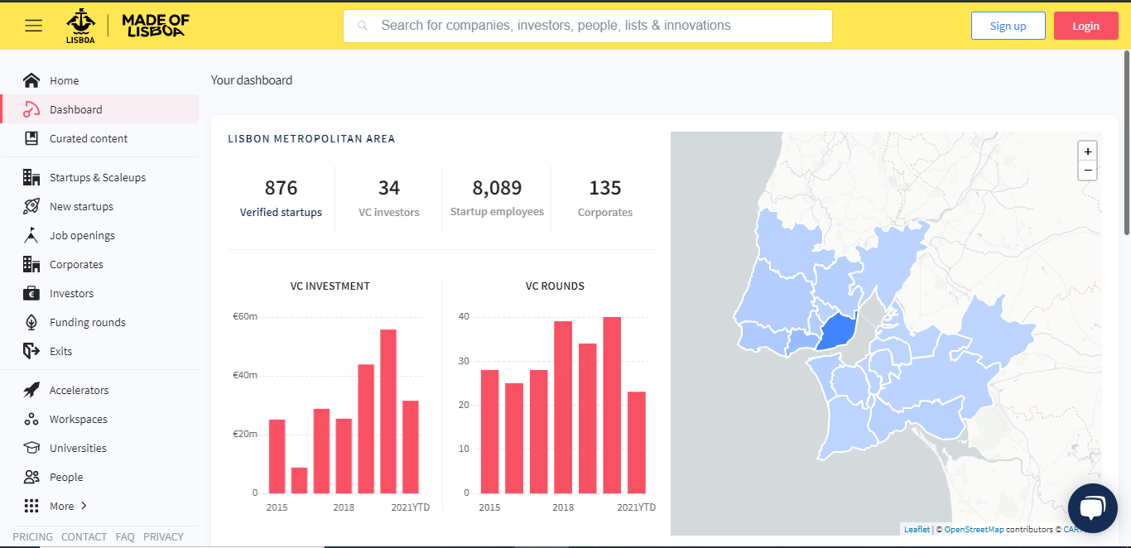Click the Home house icon

pos(31,80)
